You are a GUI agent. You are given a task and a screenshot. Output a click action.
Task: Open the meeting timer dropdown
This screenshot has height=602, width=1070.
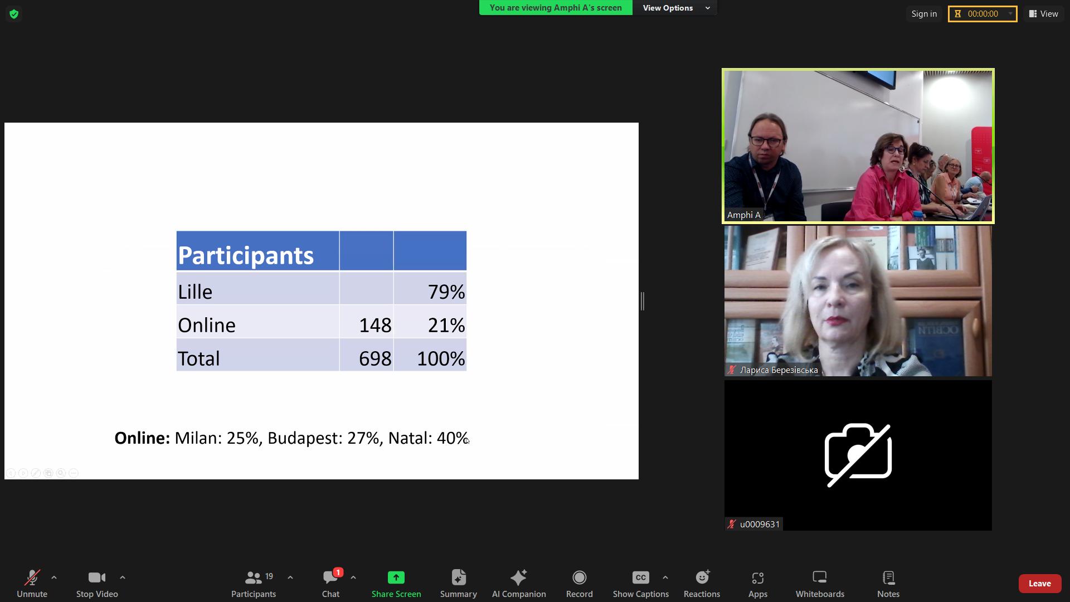tap(1010, 14)
